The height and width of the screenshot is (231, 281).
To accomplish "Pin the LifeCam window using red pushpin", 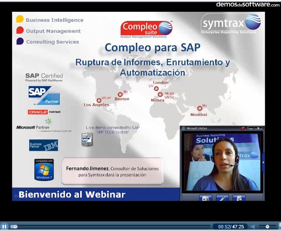I will coord(243,128).
